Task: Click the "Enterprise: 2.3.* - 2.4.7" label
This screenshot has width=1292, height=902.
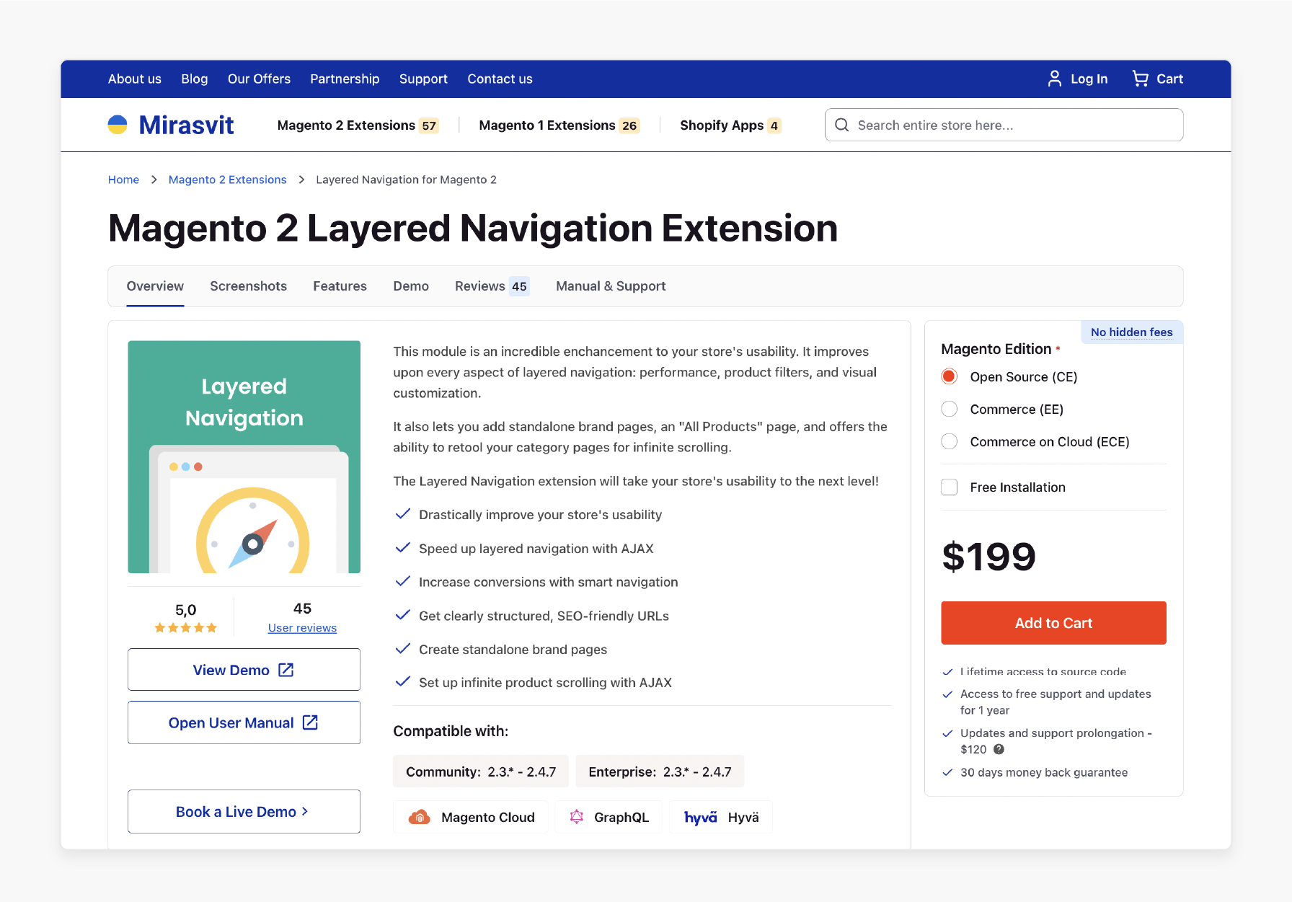Action: [660, 771]
